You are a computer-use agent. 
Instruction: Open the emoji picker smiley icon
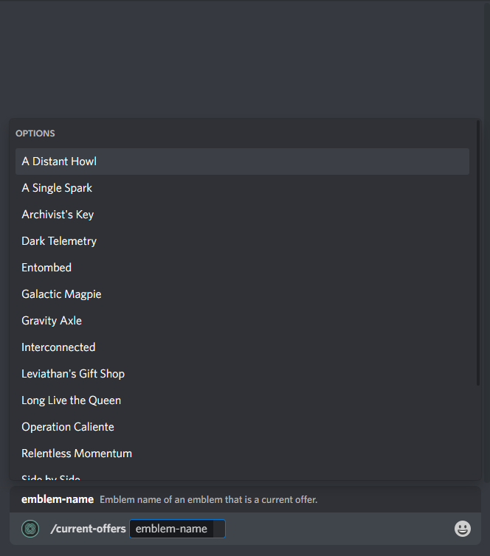click(x=462, y=529)
